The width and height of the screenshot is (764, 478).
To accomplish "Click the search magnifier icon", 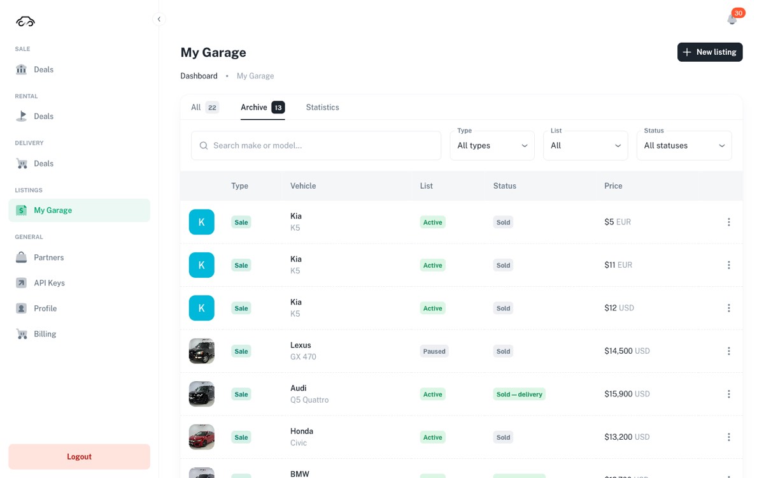I will [x=204, y=145].
